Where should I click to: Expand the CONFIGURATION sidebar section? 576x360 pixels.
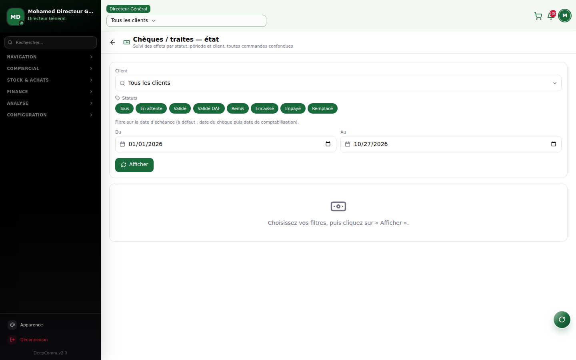click(50, 115)
